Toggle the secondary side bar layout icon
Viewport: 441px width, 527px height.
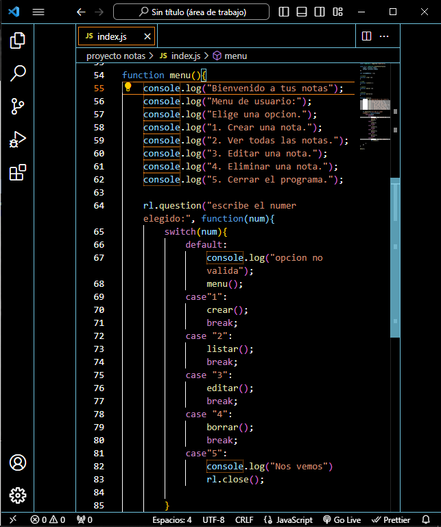click(x=320, y=12)
